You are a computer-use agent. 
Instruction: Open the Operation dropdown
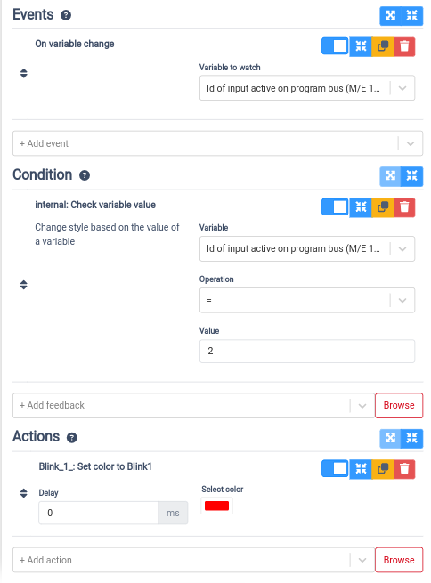pyautogui.click(x=307, y=300)
